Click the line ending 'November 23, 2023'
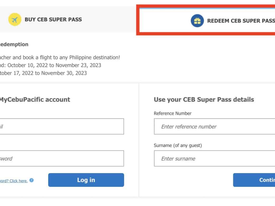 tap(50, 65)
